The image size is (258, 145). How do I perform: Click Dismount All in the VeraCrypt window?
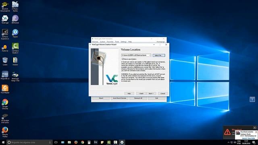[138, 98]
